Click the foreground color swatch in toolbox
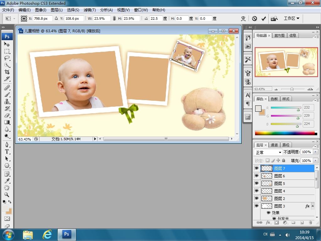This screenshot has height=241, width=321. (x=5, y=208)
